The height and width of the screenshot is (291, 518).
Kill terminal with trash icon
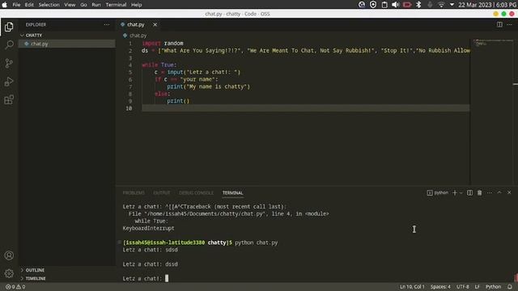pyautogui.click(x=480, y=192)
